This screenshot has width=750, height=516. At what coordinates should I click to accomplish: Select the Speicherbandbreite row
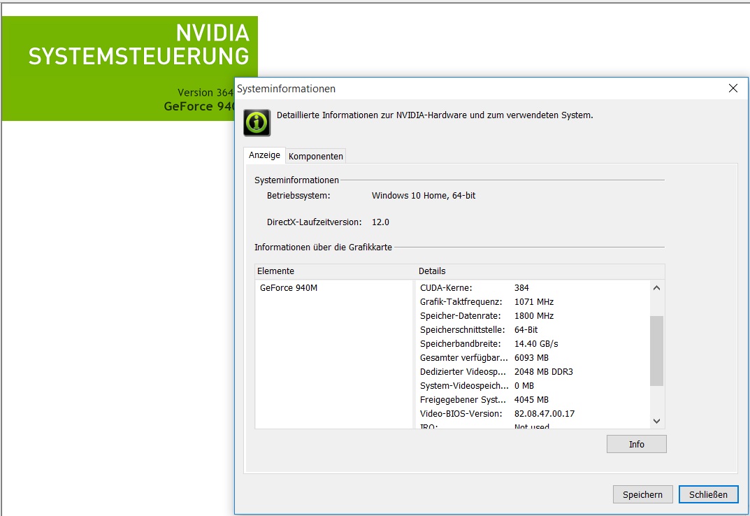point(533,344)
